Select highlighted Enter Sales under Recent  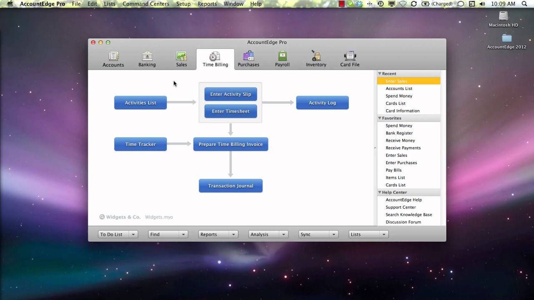[409, 81]
